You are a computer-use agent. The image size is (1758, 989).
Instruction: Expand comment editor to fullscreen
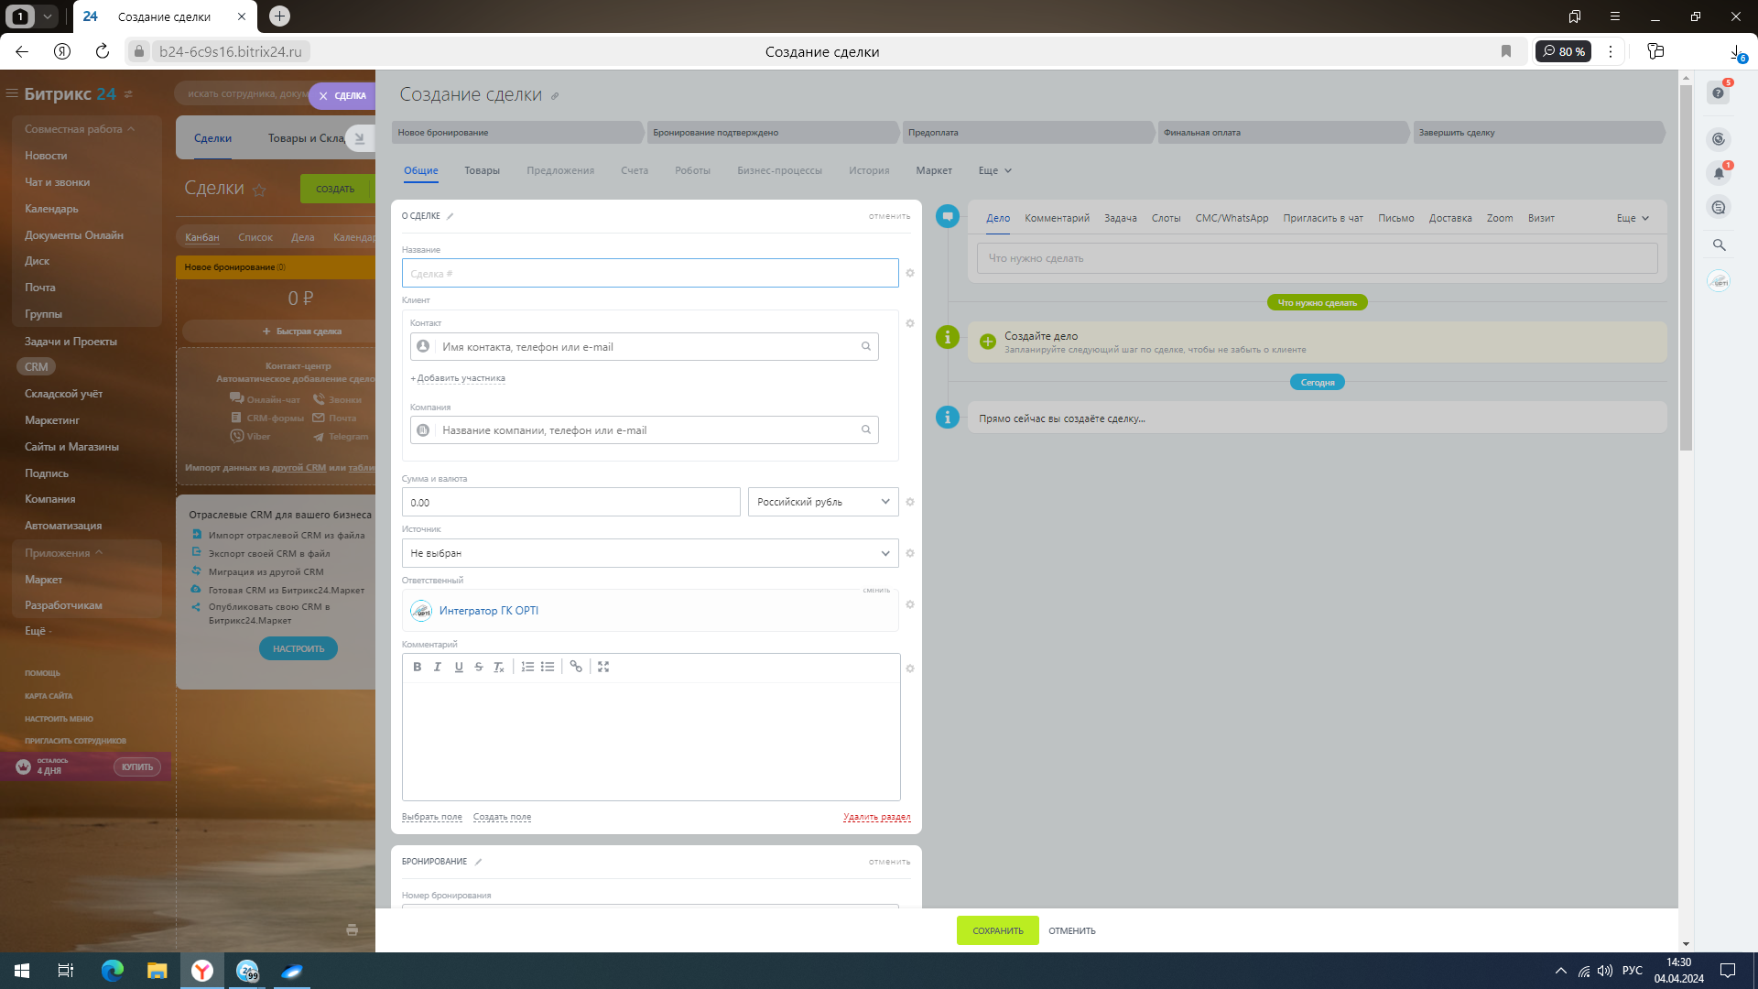pyautogui.click(x=603, y=667)
